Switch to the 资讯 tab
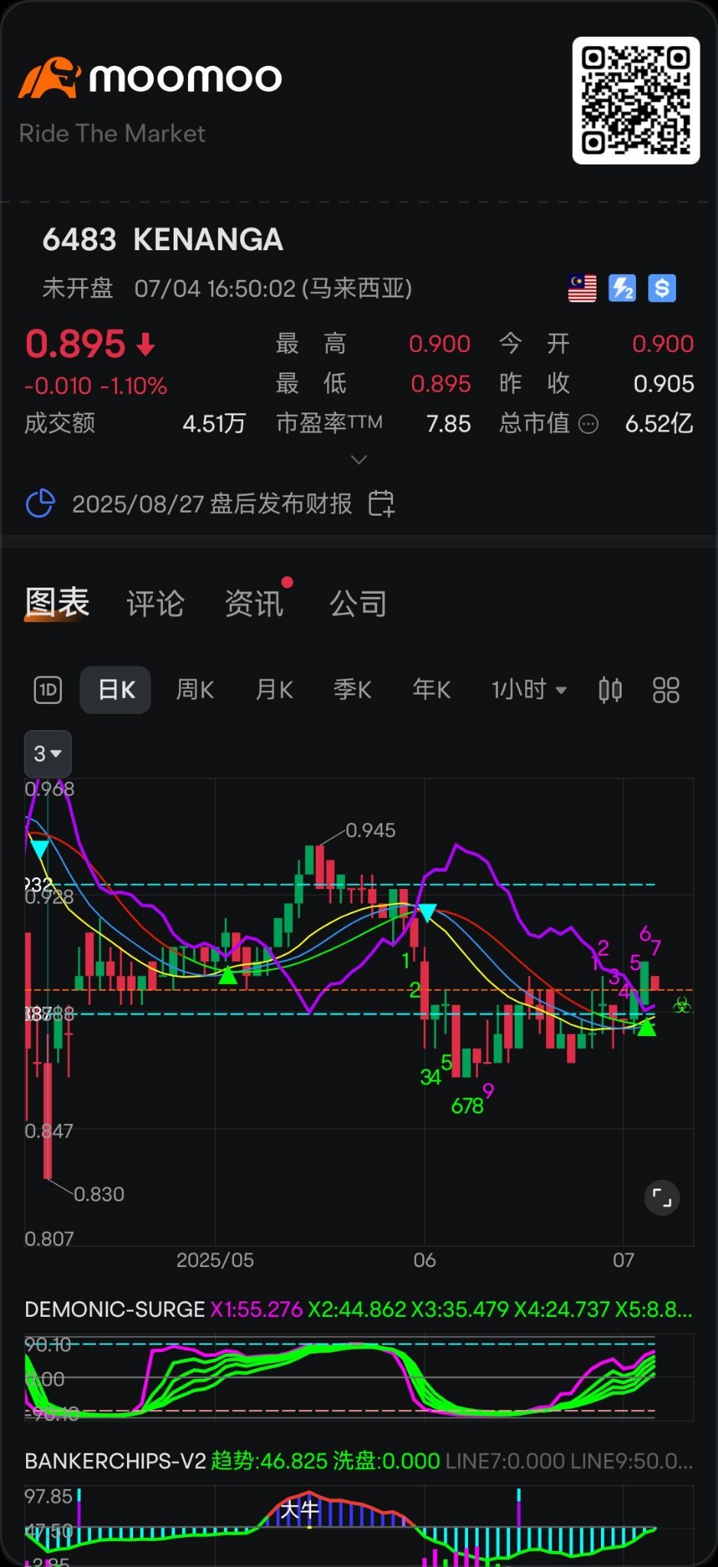 pyautogui.click(x=254, y=604)
